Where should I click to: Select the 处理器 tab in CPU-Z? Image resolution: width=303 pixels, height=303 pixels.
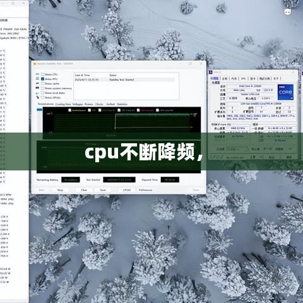pyautogui.click(x=215, y=78)
